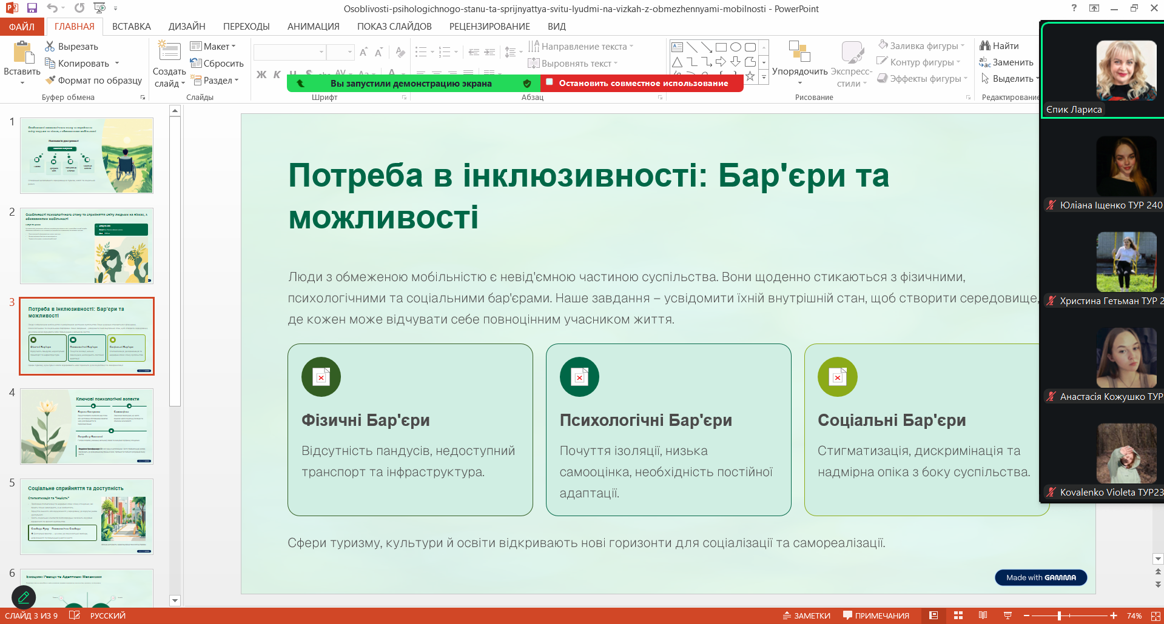1164x624 pixels.
Task: Click the Undo arrow icon
Action: [52, 8]
